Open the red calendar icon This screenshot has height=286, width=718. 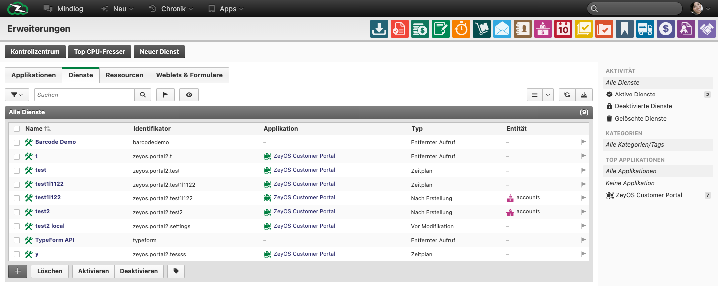(563, 29)
